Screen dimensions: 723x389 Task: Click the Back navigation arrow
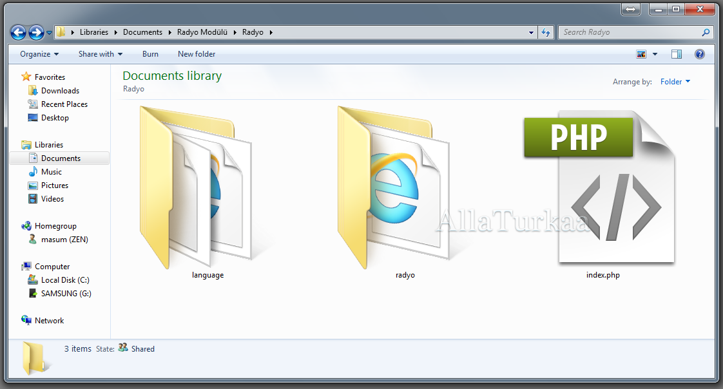click(19, 32)
